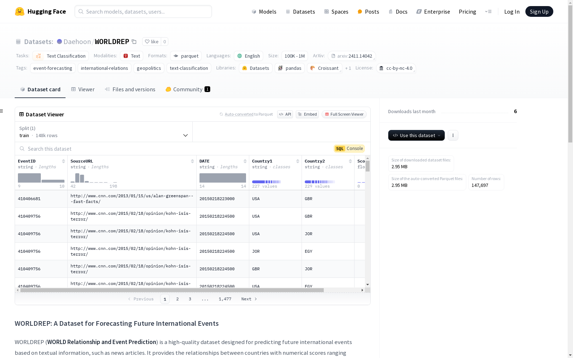Open the Pricing page

pos(467,11)
